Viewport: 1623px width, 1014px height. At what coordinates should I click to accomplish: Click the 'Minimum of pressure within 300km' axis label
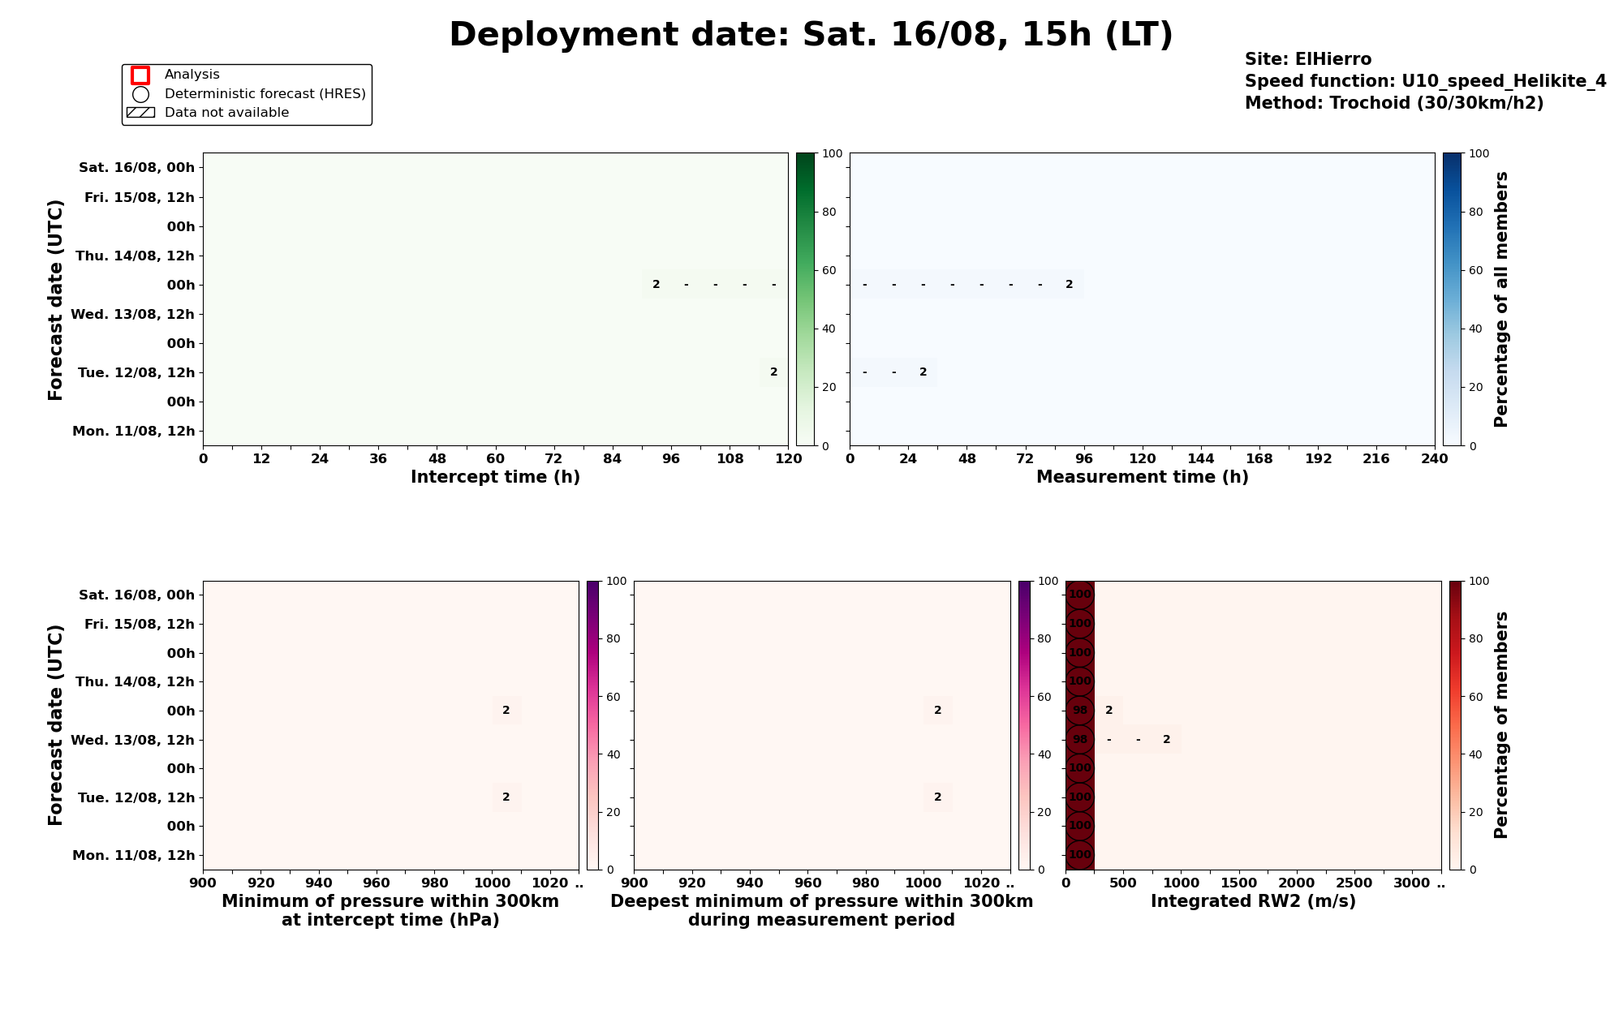[x=390, y=901]
